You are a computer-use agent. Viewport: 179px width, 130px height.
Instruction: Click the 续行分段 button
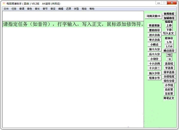169,81
